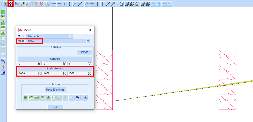Screen dimensions: 253x122
Task: Click the first dark wireframe cube view icon
Action: click(x=122, y=4)
